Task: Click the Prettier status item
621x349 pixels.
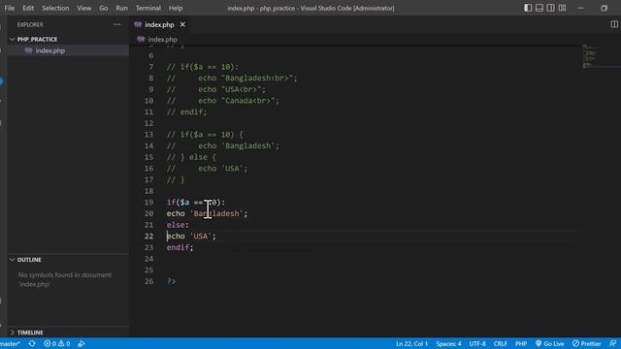Action: [586, 343]
